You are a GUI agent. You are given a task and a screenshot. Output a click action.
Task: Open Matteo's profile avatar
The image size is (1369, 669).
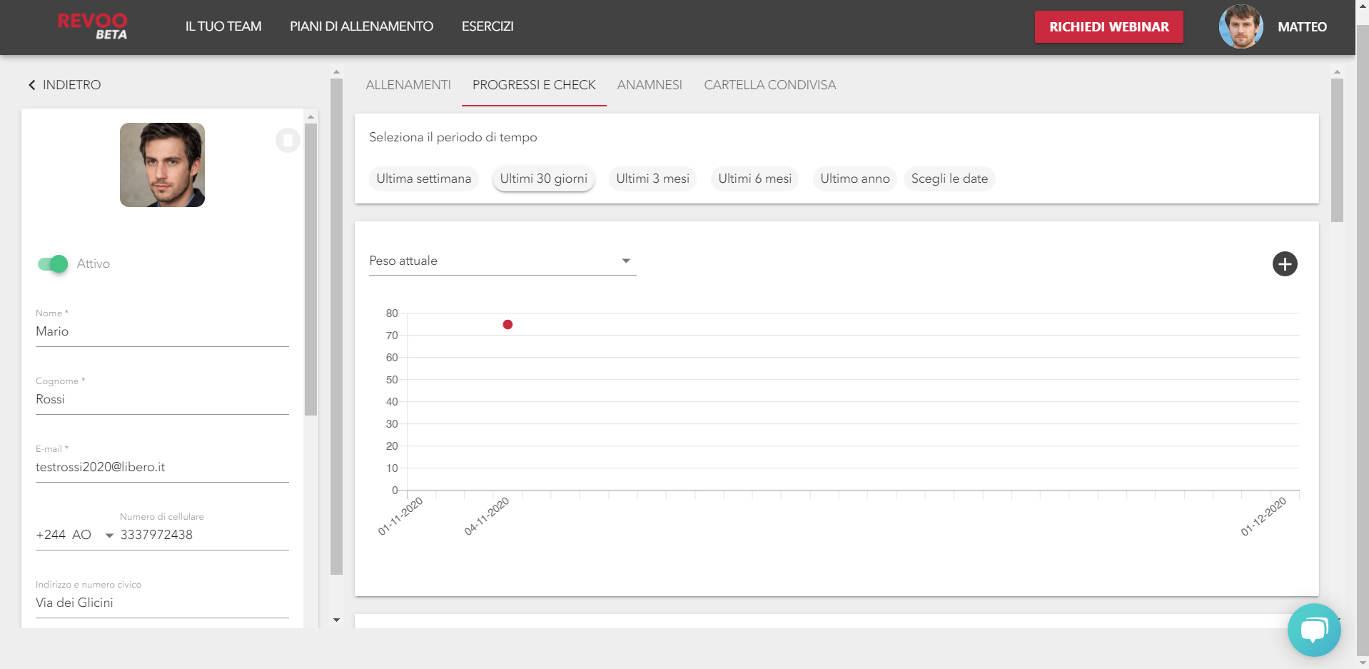[x=1241, y=26]
